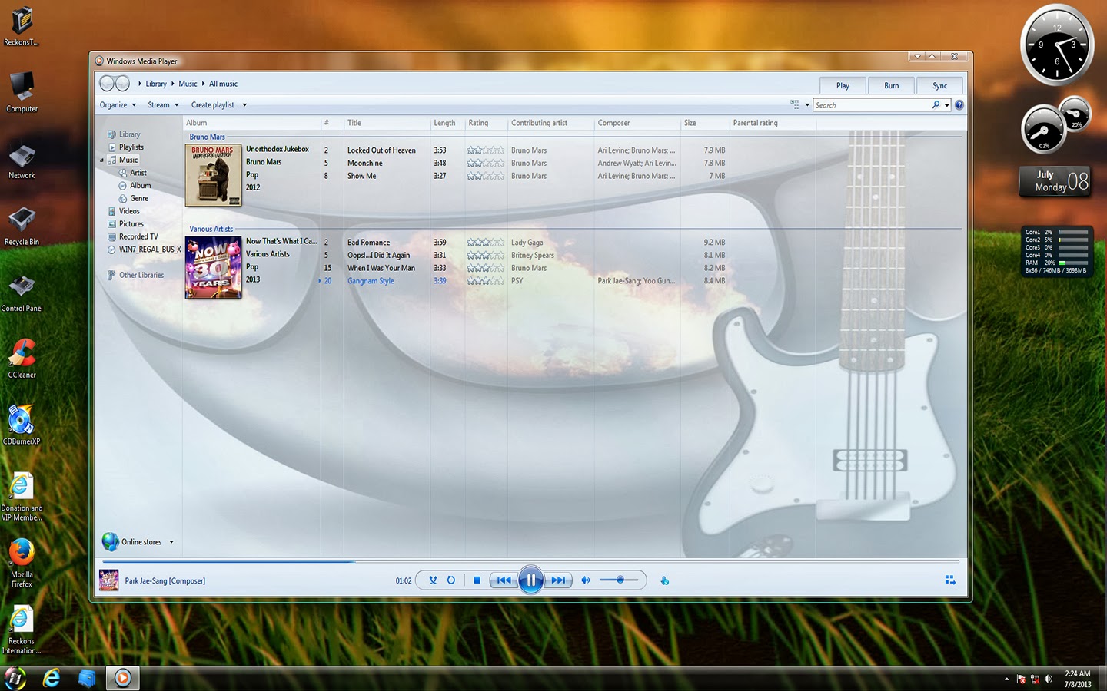The image size is (1107, 691).
Task: Click now playing album art thumbnail
Action: [109, 580]
